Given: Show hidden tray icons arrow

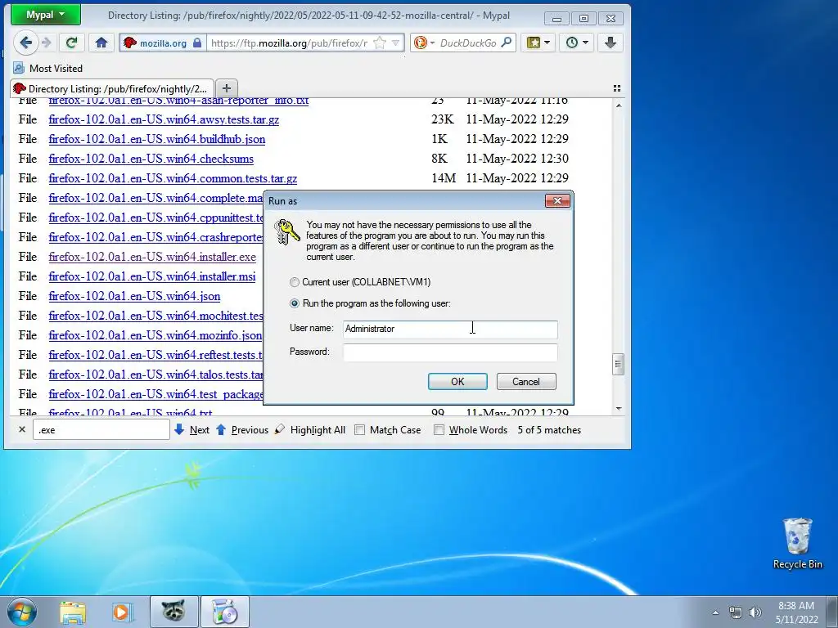Looking at the screenshot, I should point(715,612).
